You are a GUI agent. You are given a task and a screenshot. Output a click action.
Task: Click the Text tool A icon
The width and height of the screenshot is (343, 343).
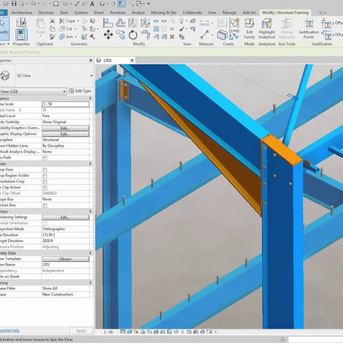pos(92,4)
